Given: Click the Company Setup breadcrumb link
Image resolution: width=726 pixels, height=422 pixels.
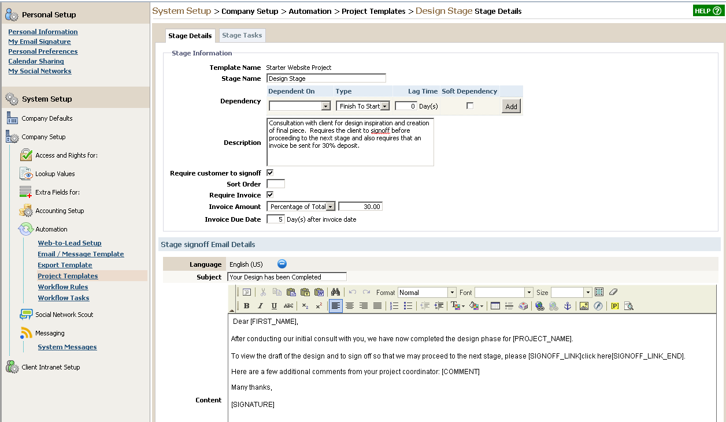Looking at the screenshot, I should (250, 10).
